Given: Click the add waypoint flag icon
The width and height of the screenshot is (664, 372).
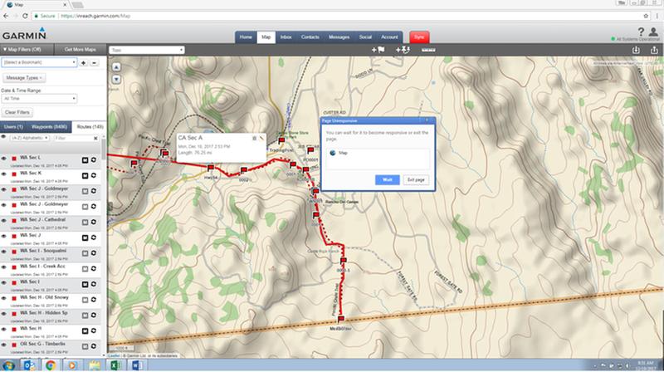Looking at the screenshot, I should tap(378, 50).
